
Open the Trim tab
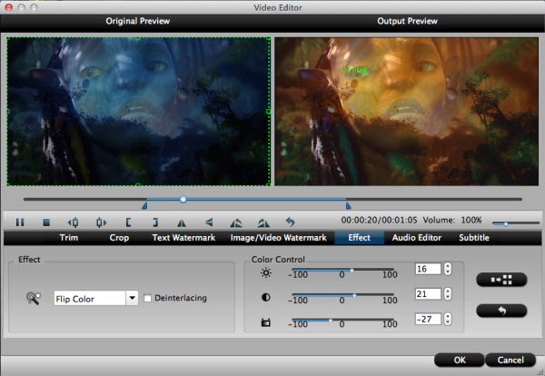point(69,238)
